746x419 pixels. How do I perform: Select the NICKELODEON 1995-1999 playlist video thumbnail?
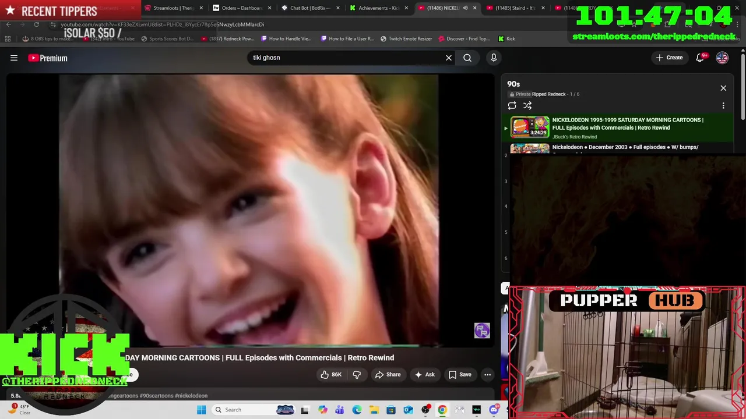pyautogui.click(x=530, y=127)
